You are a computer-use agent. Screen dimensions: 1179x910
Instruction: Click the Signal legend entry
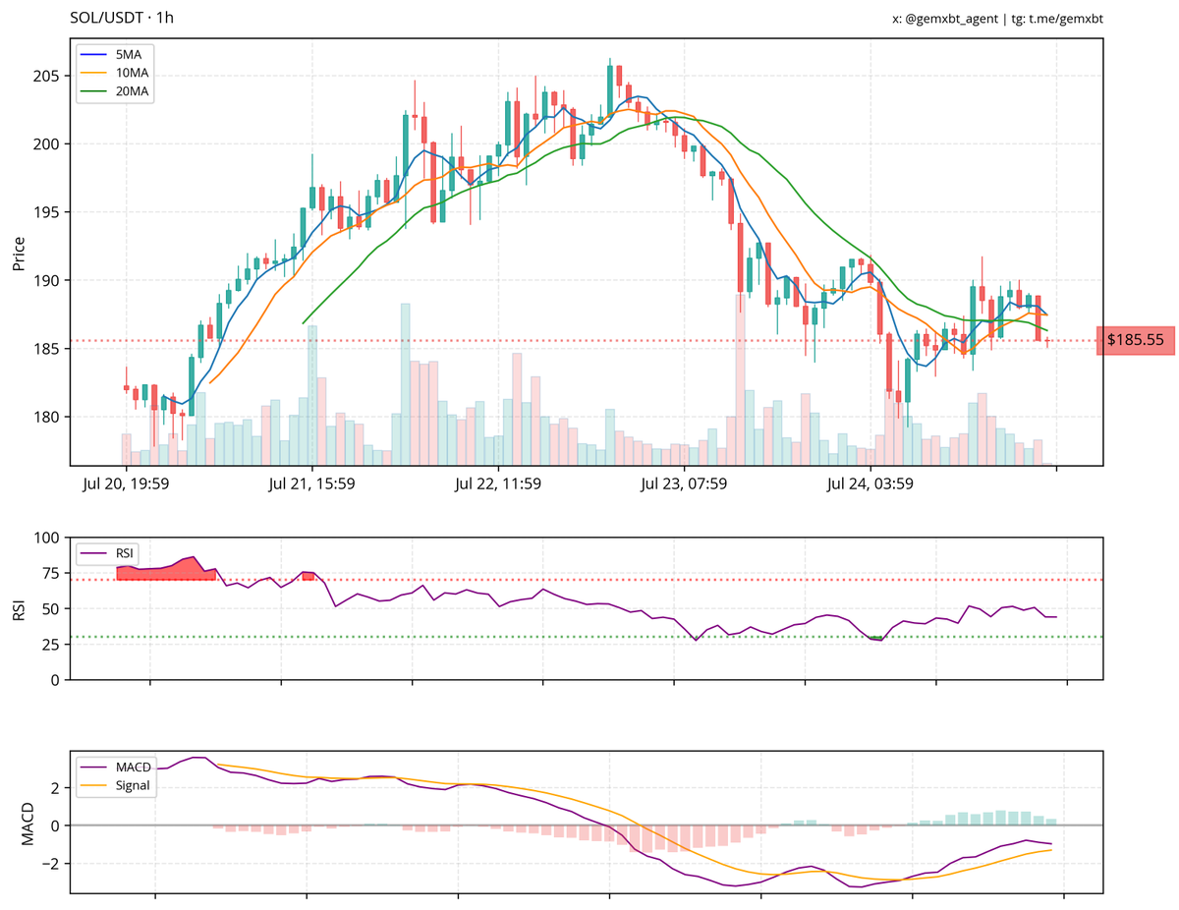tap(117, 786)
